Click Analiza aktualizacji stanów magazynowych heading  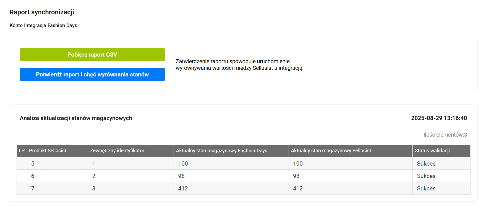(x=76, y=118)
